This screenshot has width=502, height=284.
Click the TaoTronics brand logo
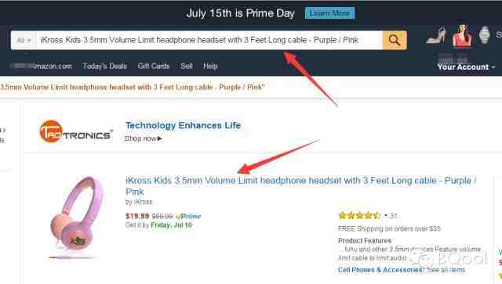click(76, 131)
